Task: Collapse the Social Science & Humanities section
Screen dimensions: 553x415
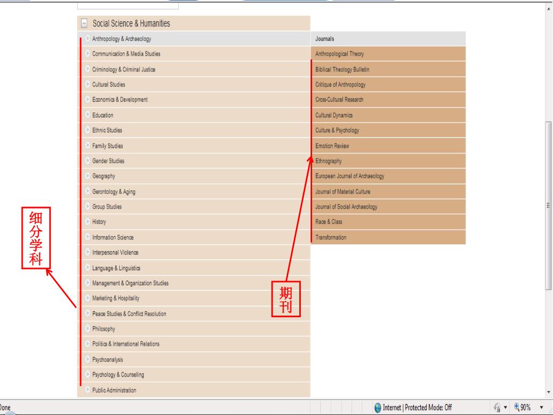Action: pos(84,23)
